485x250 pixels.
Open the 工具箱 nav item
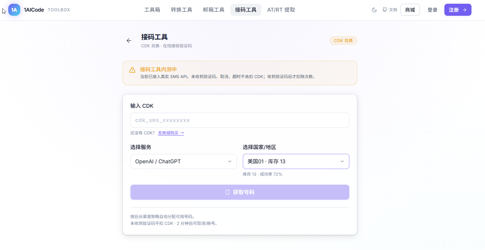coord(152,10)
